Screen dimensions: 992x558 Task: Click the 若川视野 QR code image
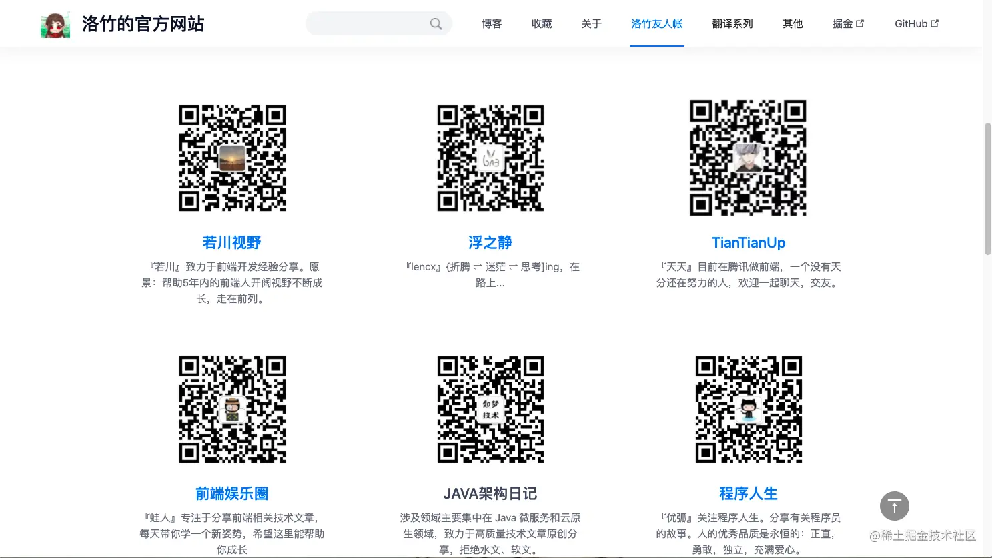click(x=232, y=158)
